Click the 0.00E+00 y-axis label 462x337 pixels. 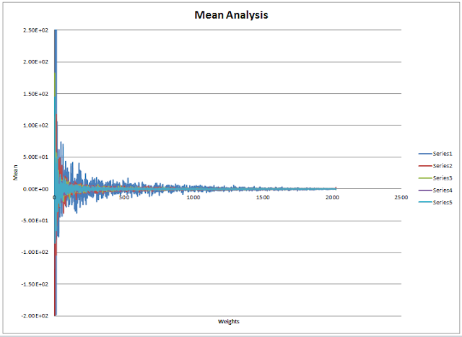point(35,189)
